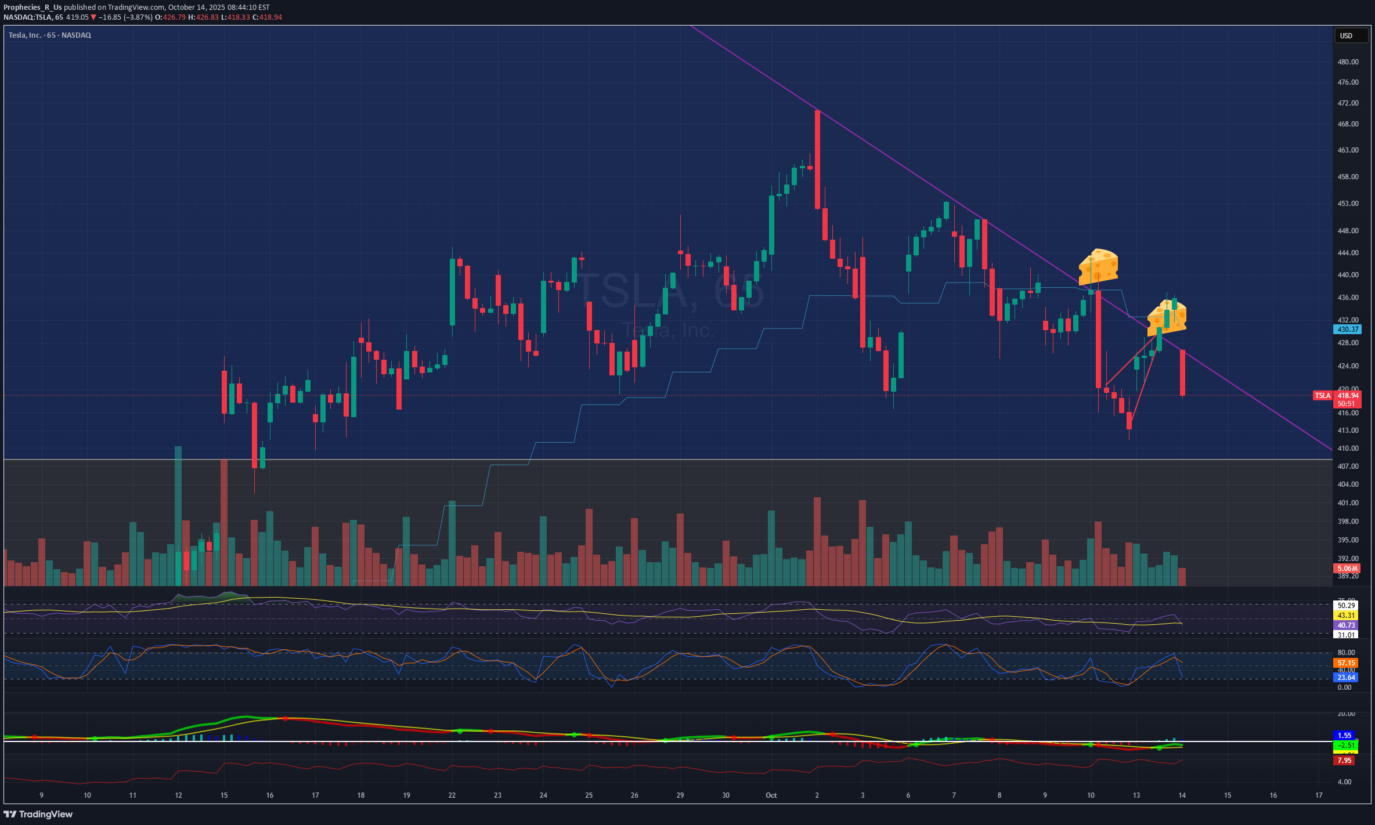The image size is (1375, 825).
Task: Open the USD currency selector
Action: point(1350,36)
